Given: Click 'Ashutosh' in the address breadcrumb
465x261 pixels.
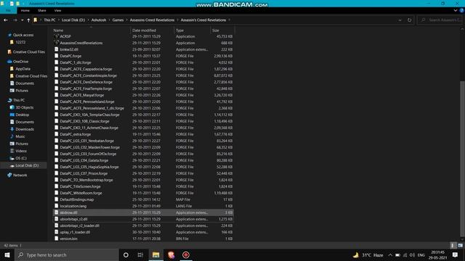Looking at the screenshot, I should point(99,20).
